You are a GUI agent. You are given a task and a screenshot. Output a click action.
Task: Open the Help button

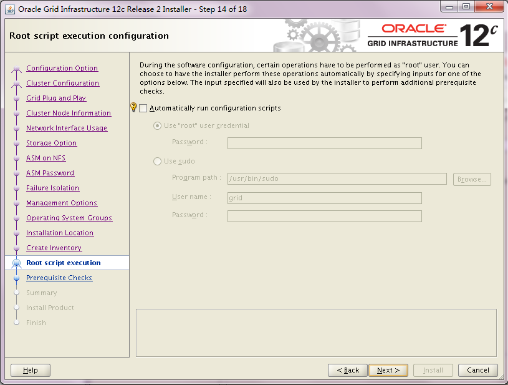click(31, 370)
